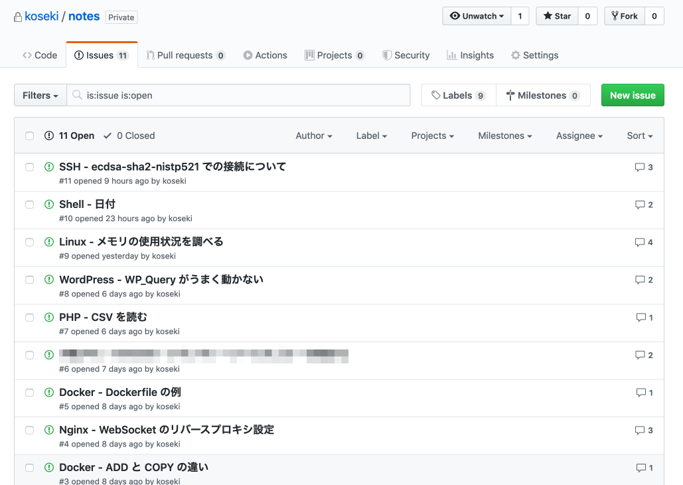Click the open-issue icon beside Linux メモリ issue
683x485 pixels.
49,242
